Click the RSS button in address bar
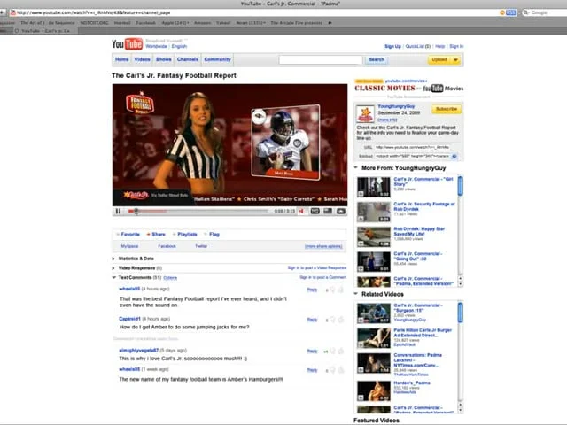The width and height of the screenshot is (567, 425). tap(511, 12)
